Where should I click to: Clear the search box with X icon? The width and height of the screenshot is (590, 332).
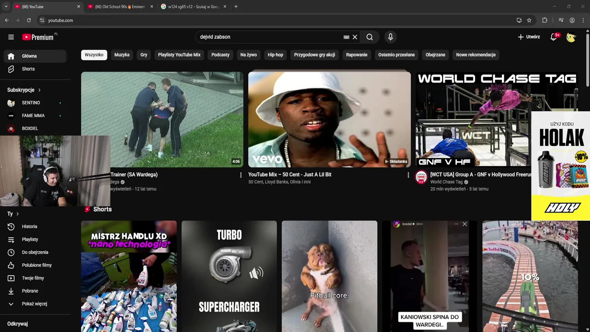[355, 37]
